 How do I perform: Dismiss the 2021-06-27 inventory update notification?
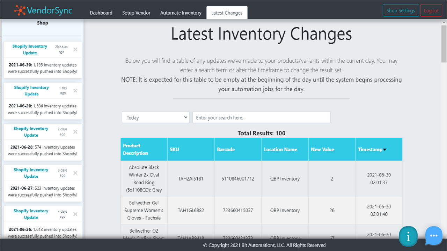pos(75,173)
